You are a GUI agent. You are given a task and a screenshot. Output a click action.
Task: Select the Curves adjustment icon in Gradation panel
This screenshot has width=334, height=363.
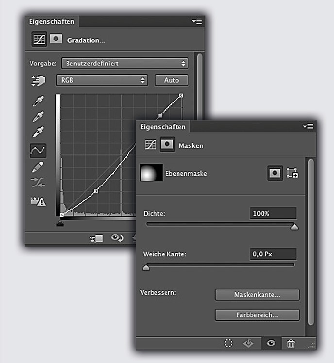pos(39,39)
